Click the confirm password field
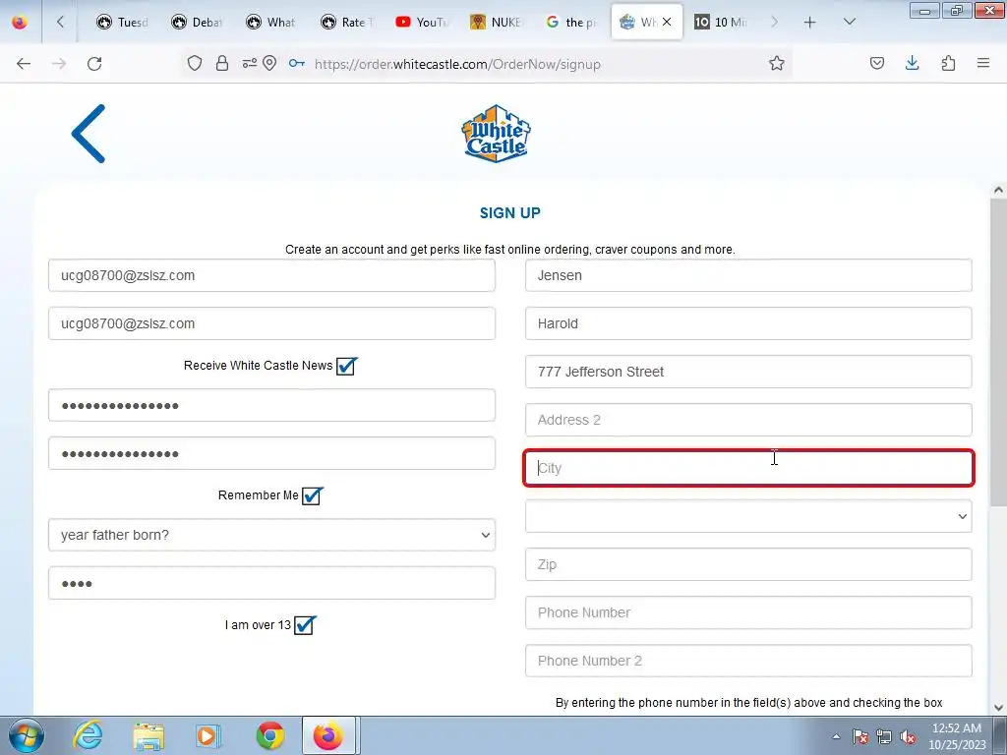1007x755 pixels. click(271, 453)
